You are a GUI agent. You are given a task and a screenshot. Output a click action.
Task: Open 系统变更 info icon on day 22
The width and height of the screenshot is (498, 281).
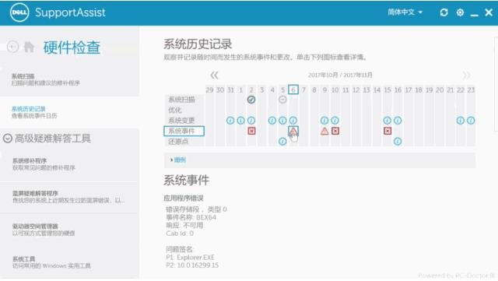click(x=461, y=121)
